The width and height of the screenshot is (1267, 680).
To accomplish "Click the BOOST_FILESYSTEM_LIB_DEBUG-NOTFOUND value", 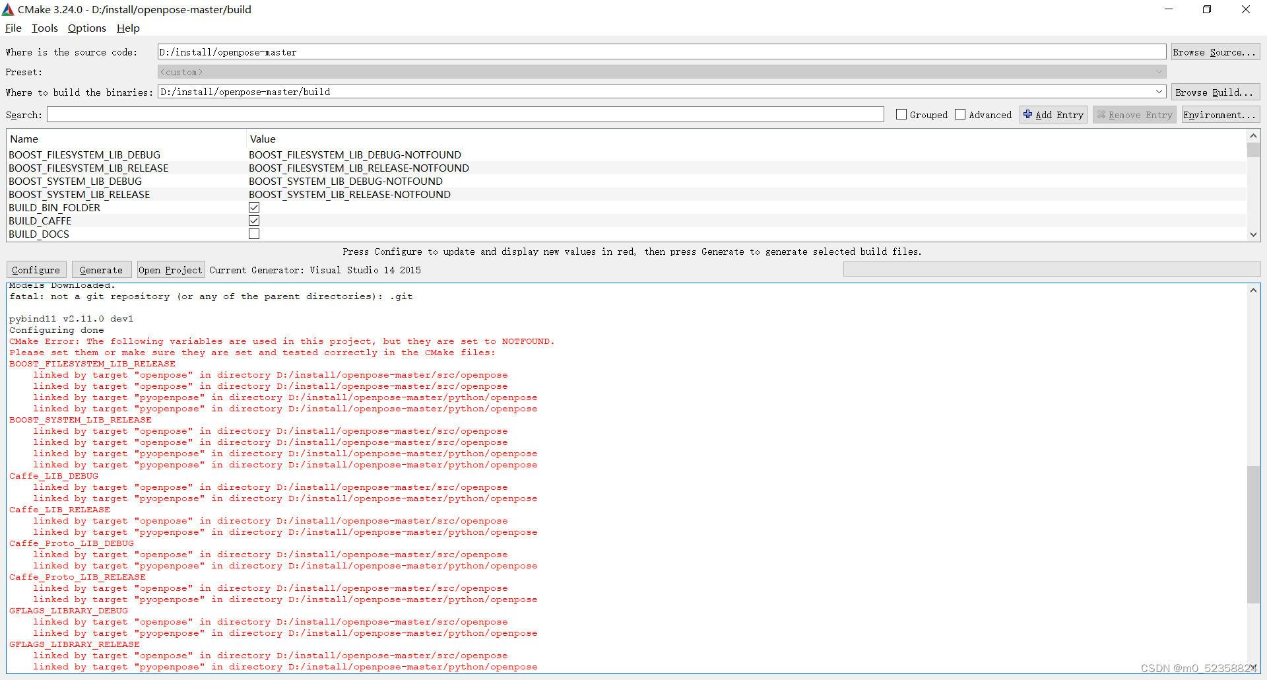I will pos(355,155).
